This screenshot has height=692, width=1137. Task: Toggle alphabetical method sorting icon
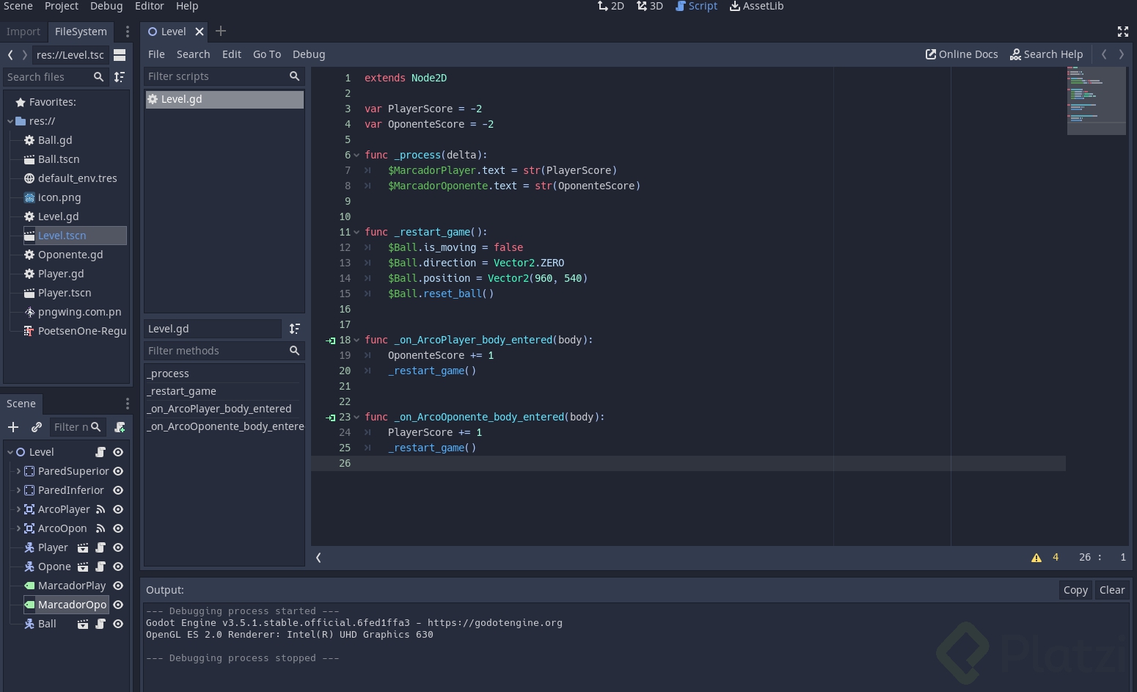point(295,329)
